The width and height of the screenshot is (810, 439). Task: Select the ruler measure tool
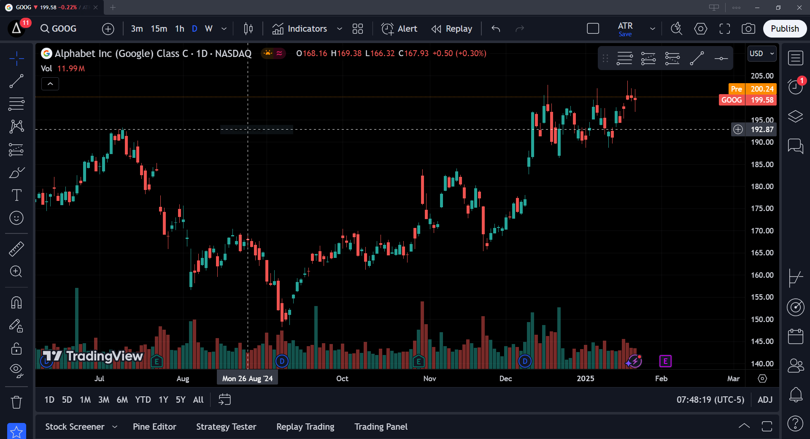click(16, 249)
